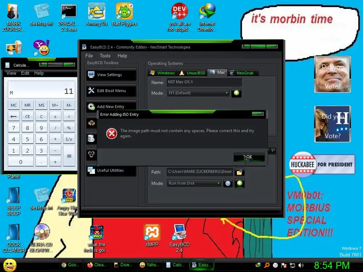The image size is (363, 272).
Task: Click MR button in Calculator
Action: coord(28,105)
